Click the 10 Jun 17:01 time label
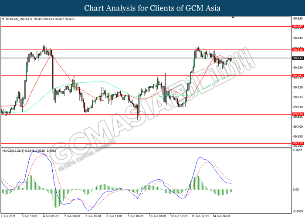This screenshot has width=305, height=218. pos(179,216)
